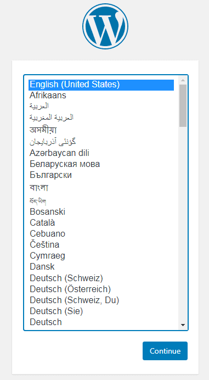The height and width of the screenshot is (380, 209).
Task: Select Cebuano language option
Action: tap(101, 233)
